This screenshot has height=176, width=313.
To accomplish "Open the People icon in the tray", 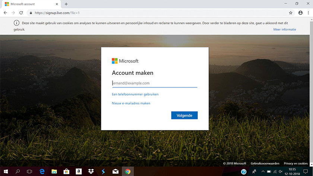I will coord(254,172).
